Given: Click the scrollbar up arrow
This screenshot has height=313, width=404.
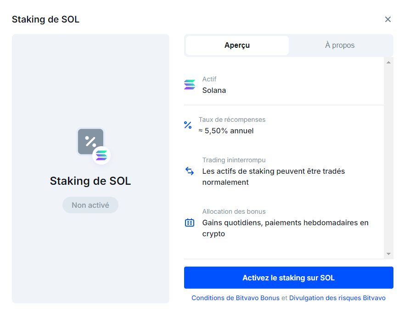Looking at the screenshot, I should pos(388,63).
